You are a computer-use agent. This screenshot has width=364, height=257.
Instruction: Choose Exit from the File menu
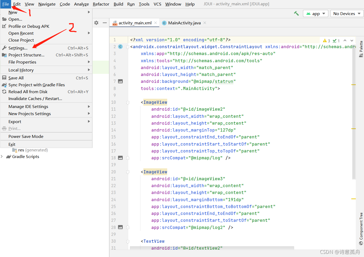coord(46,144)
